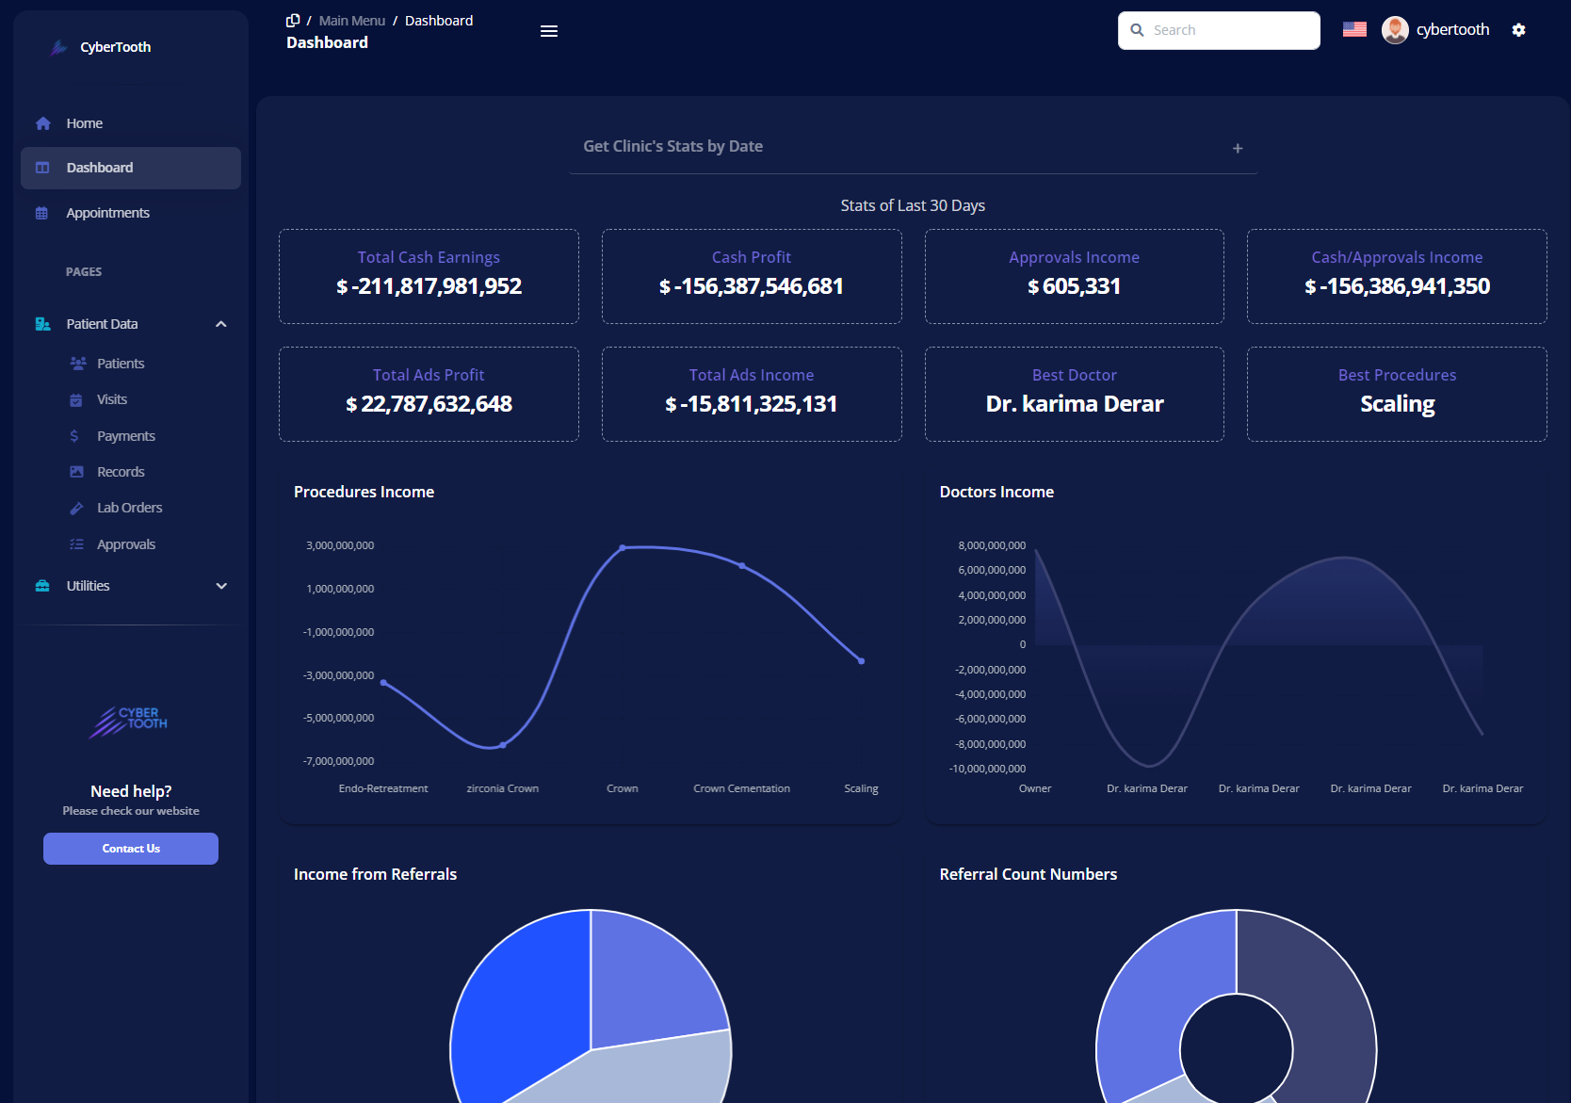Click the settings gear icon
The height and width of the screenshot is (1103, 1571).
tap(1519, 29)
